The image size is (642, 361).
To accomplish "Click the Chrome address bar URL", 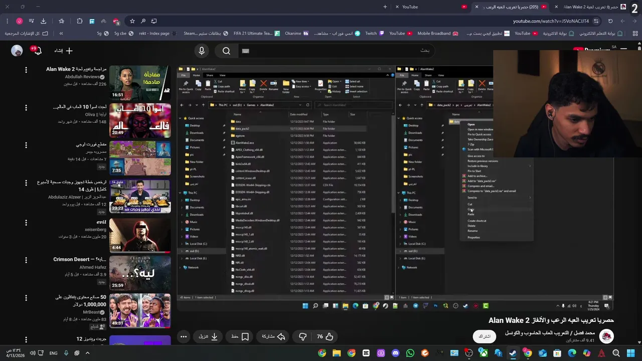I will [551, 21].
